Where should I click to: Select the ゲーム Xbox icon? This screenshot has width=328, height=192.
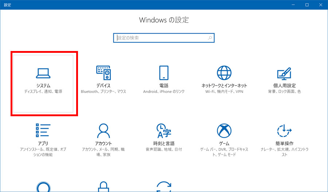click(224, 130)
